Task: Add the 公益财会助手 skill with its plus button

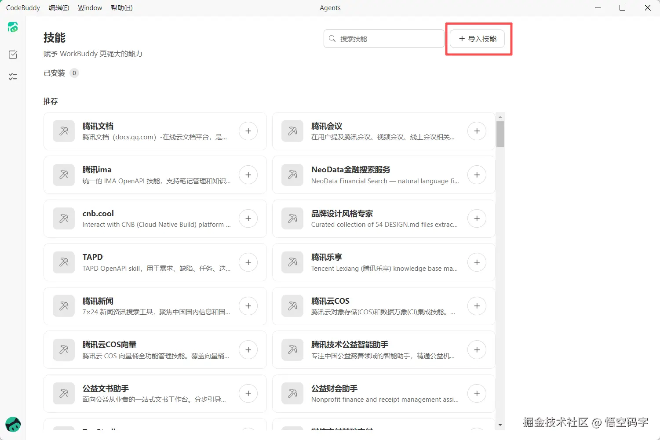Action: (477, 393)
